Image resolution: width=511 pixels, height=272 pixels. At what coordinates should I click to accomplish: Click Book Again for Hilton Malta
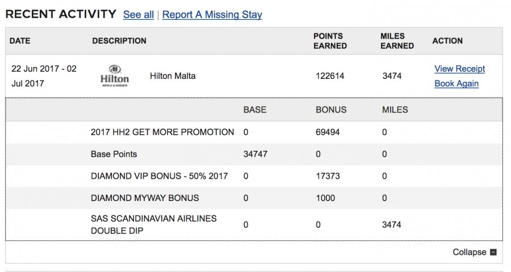[x=456, y=83]
